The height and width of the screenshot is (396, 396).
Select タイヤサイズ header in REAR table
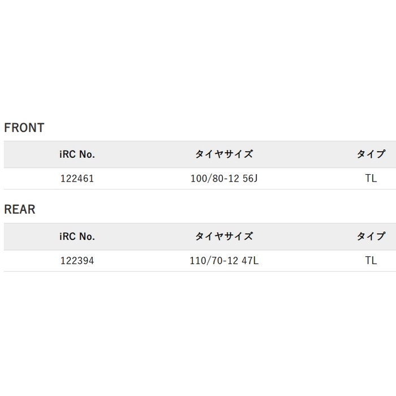[224, 236]
